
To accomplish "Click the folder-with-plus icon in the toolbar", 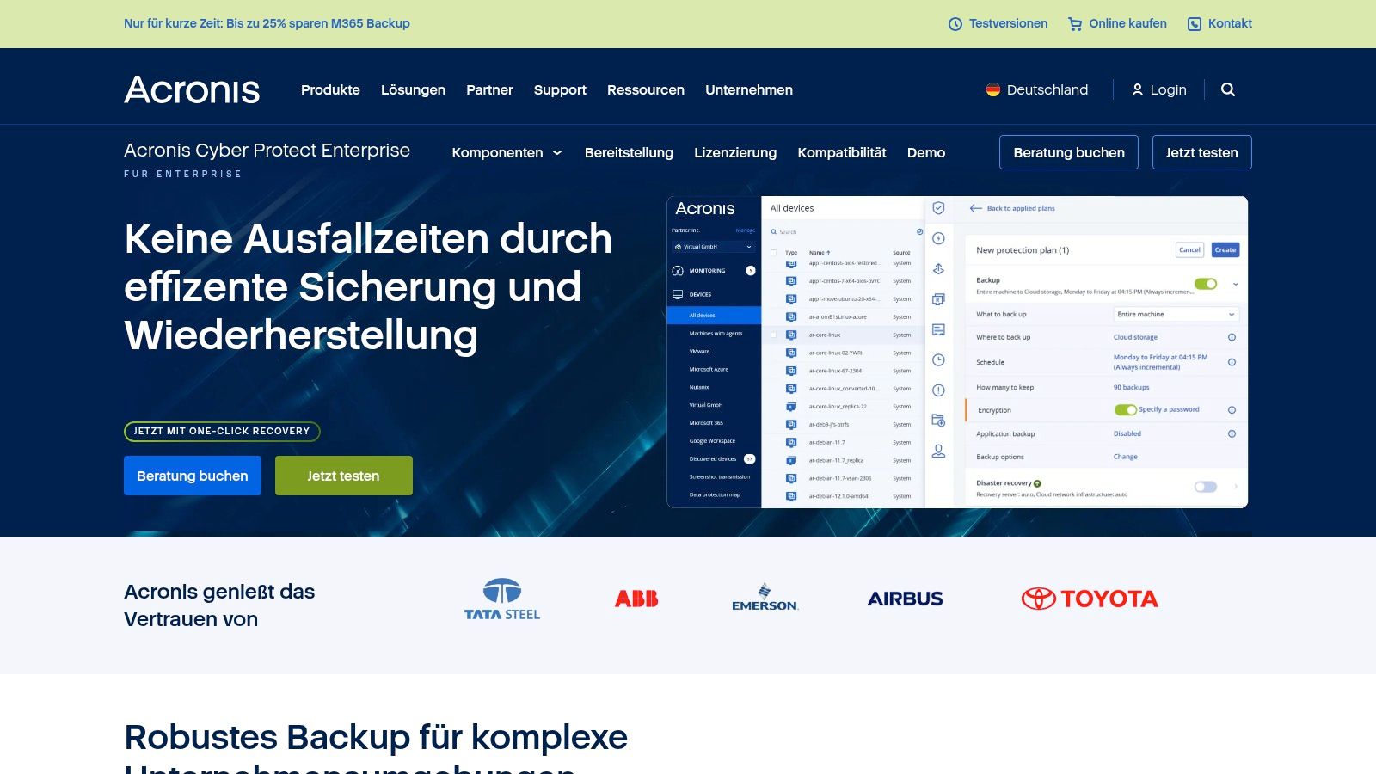I will 938,421.
